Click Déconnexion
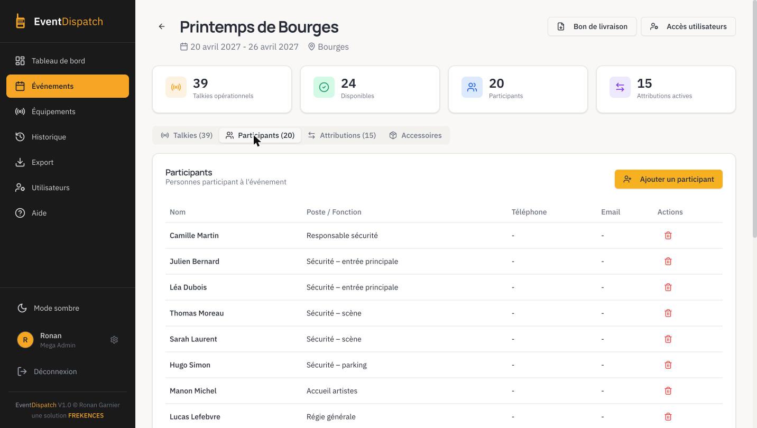This screenshot has height=428, width=757. click(x=68, y=371)
